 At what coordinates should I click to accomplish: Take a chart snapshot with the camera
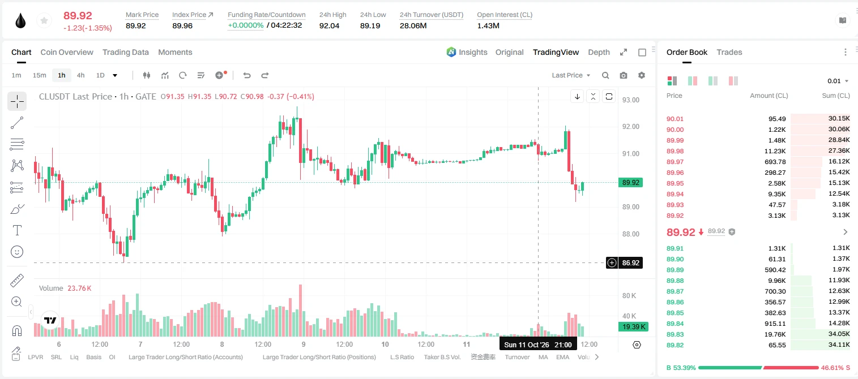[x=624, y=75]
